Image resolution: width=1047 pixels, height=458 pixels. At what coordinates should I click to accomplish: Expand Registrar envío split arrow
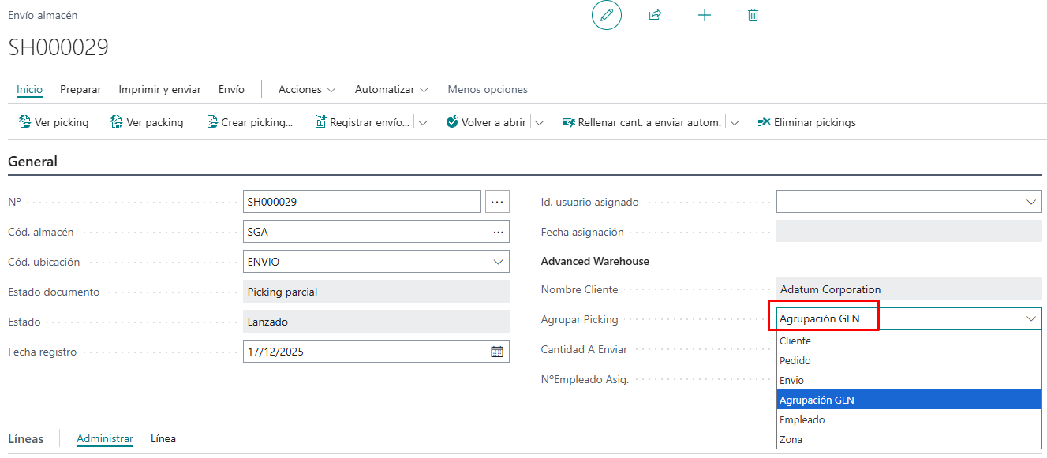(x=423, y=122)
